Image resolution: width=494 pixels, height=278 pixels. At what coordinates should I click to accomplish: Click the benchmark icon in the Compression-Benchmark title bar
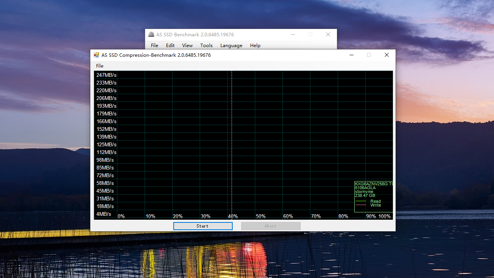click(96, 55)
